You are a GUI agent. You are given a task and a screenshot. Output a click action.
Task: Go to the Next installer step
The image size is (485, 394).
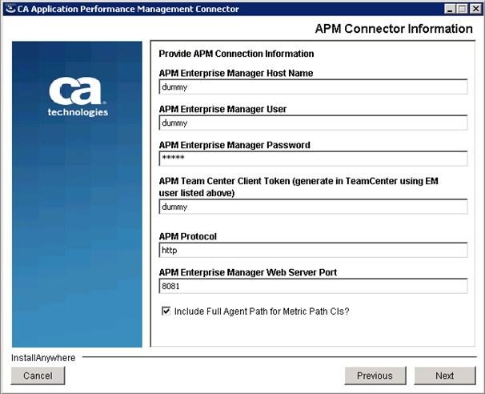(445, 376)
